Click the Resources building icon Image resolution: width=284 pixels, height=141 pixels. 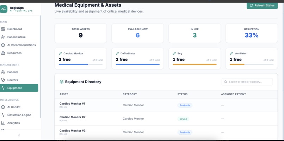[x=3, y=53]
